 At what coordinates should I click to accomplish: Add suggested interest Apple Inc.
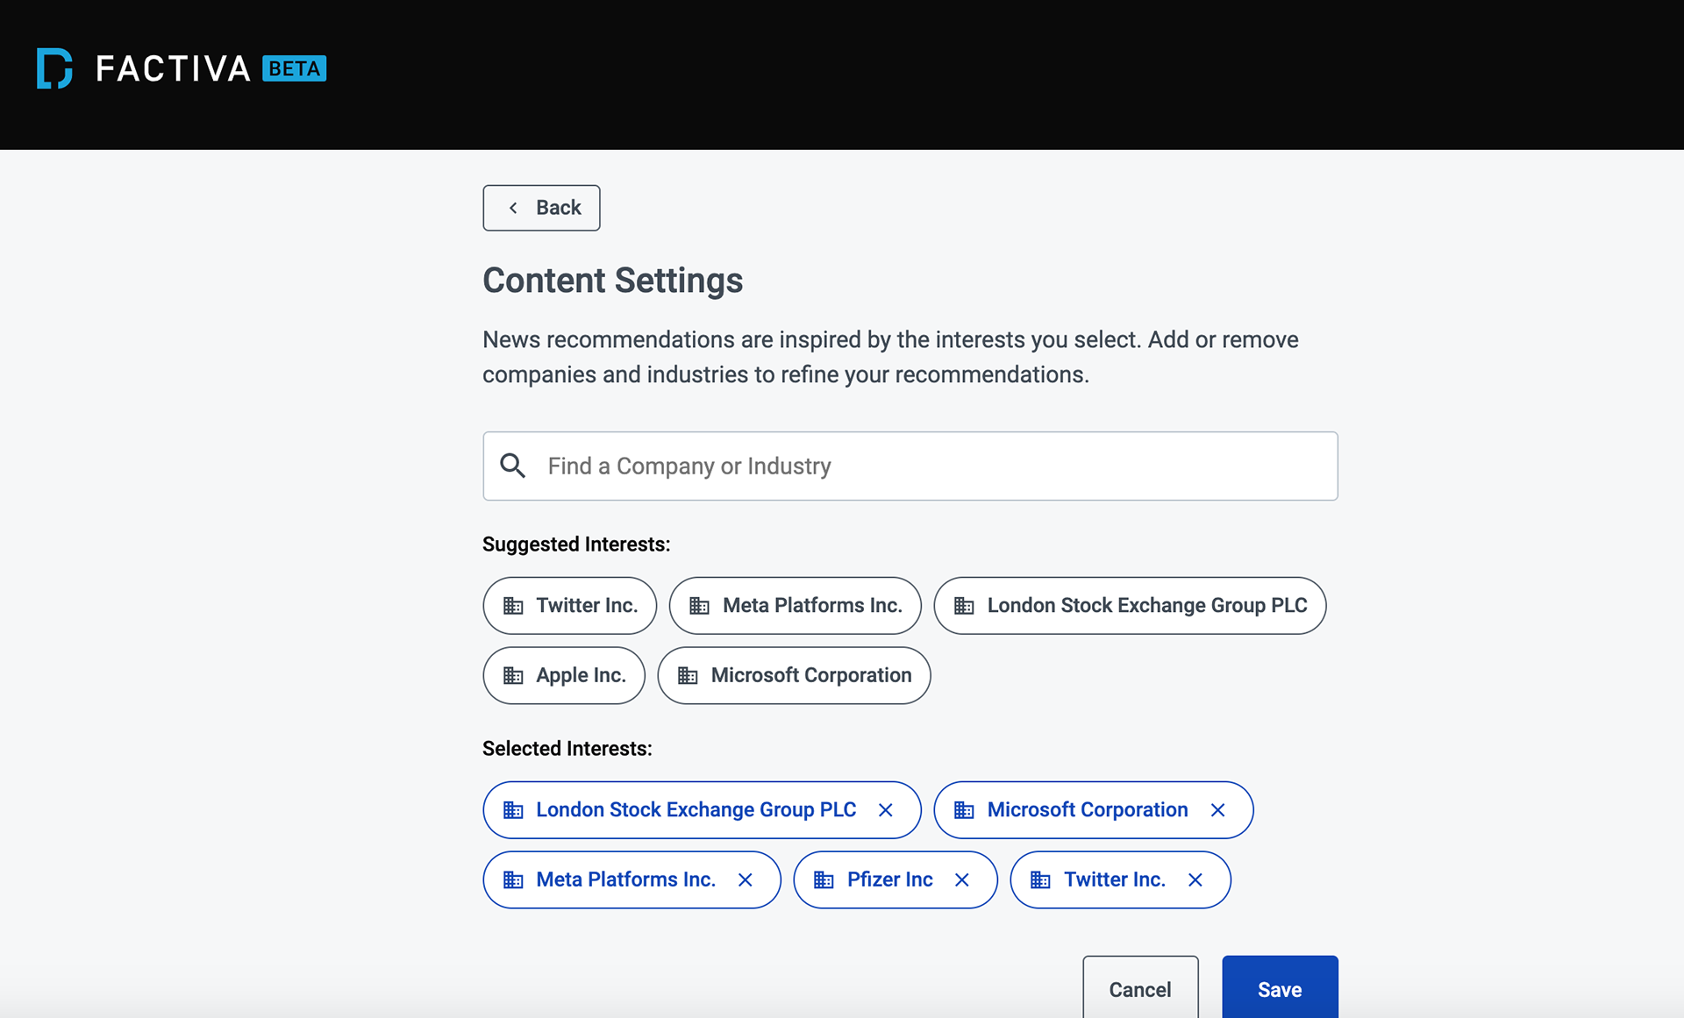[564, 675]
